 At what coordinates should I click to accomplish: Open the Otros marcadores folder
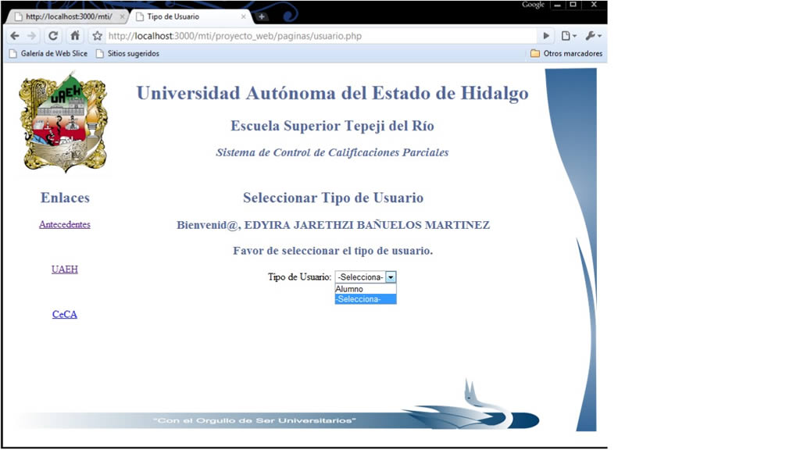pos(566,54)
